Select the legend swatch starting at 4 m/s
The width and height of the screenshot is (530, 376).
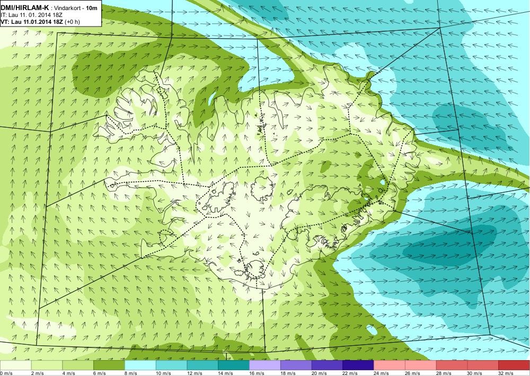click(78, 365)
